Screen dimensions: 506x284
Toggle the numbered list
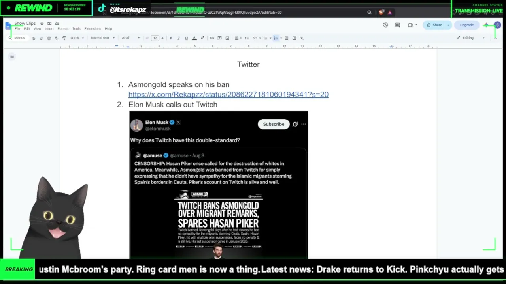276,38
